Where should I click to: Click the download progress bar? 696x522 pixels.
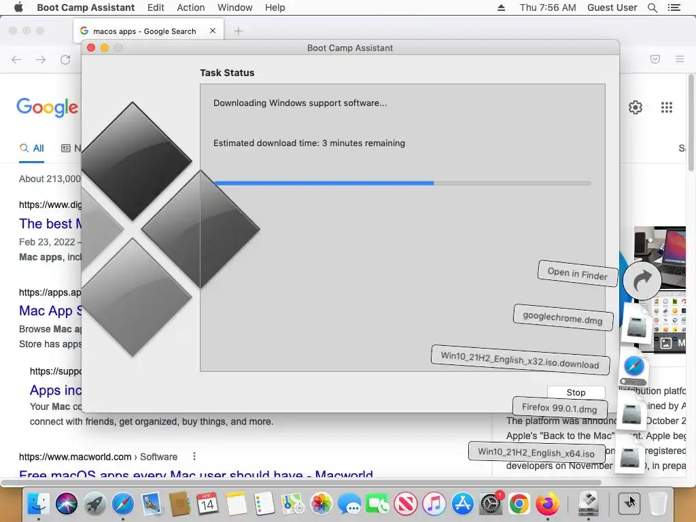(x=402, y=183)
